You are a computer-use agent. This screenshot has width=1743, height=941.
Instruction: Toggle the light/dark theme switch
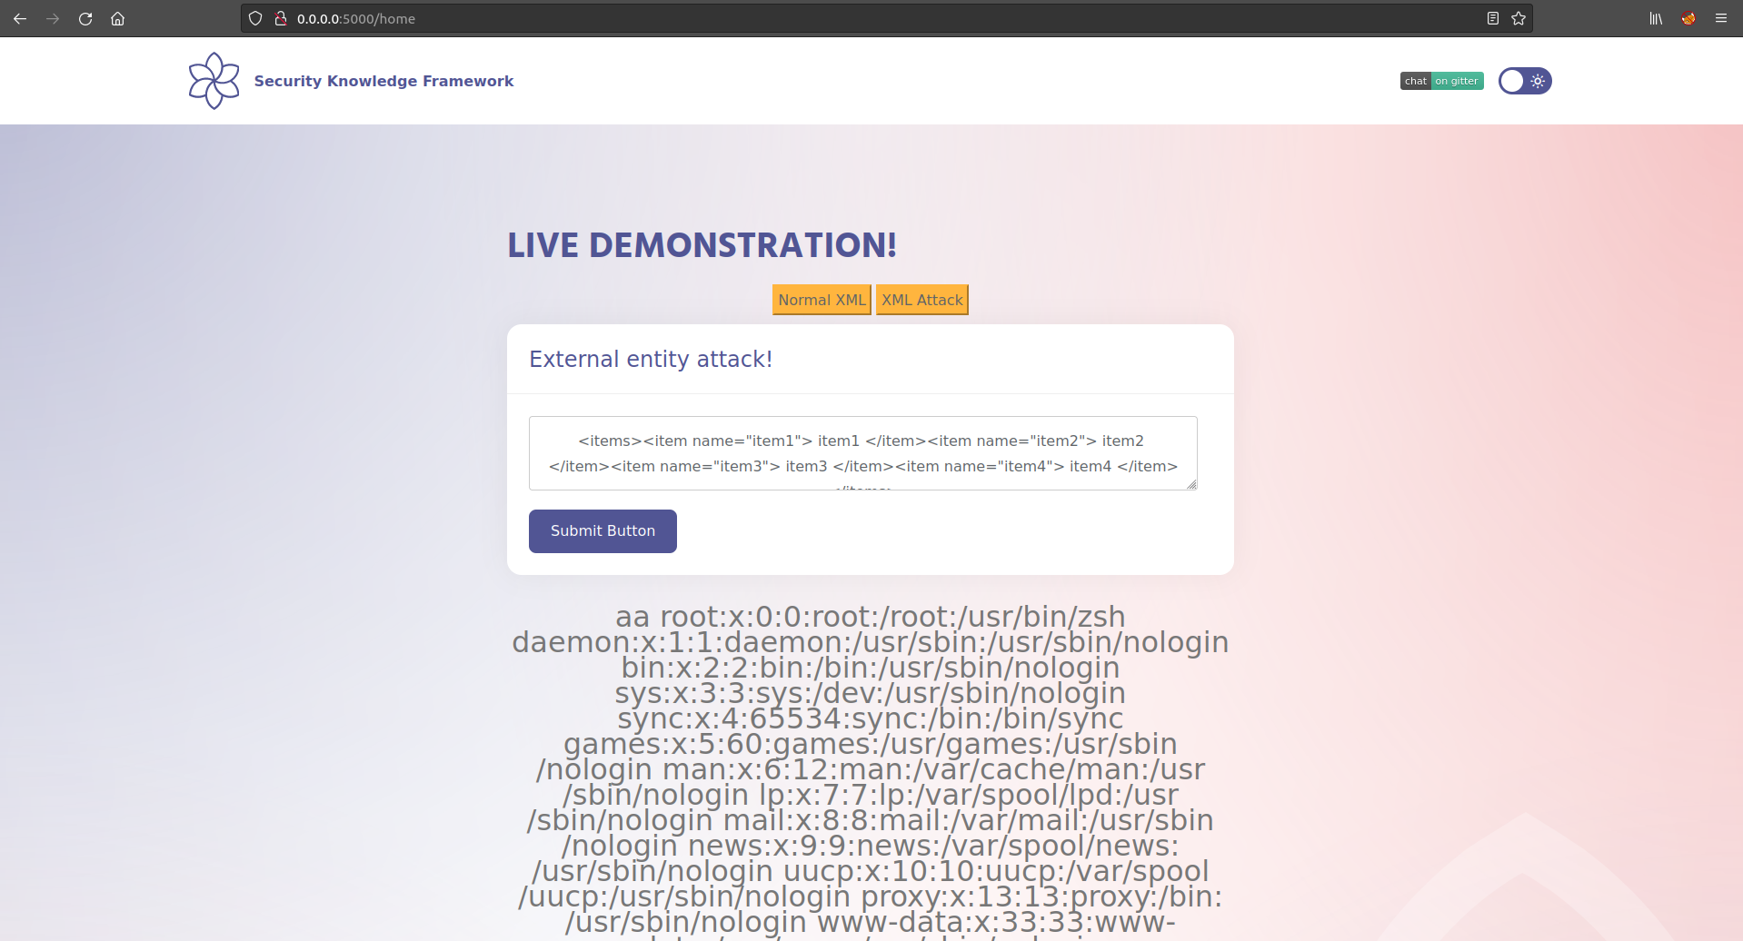tap(1525, 81)
